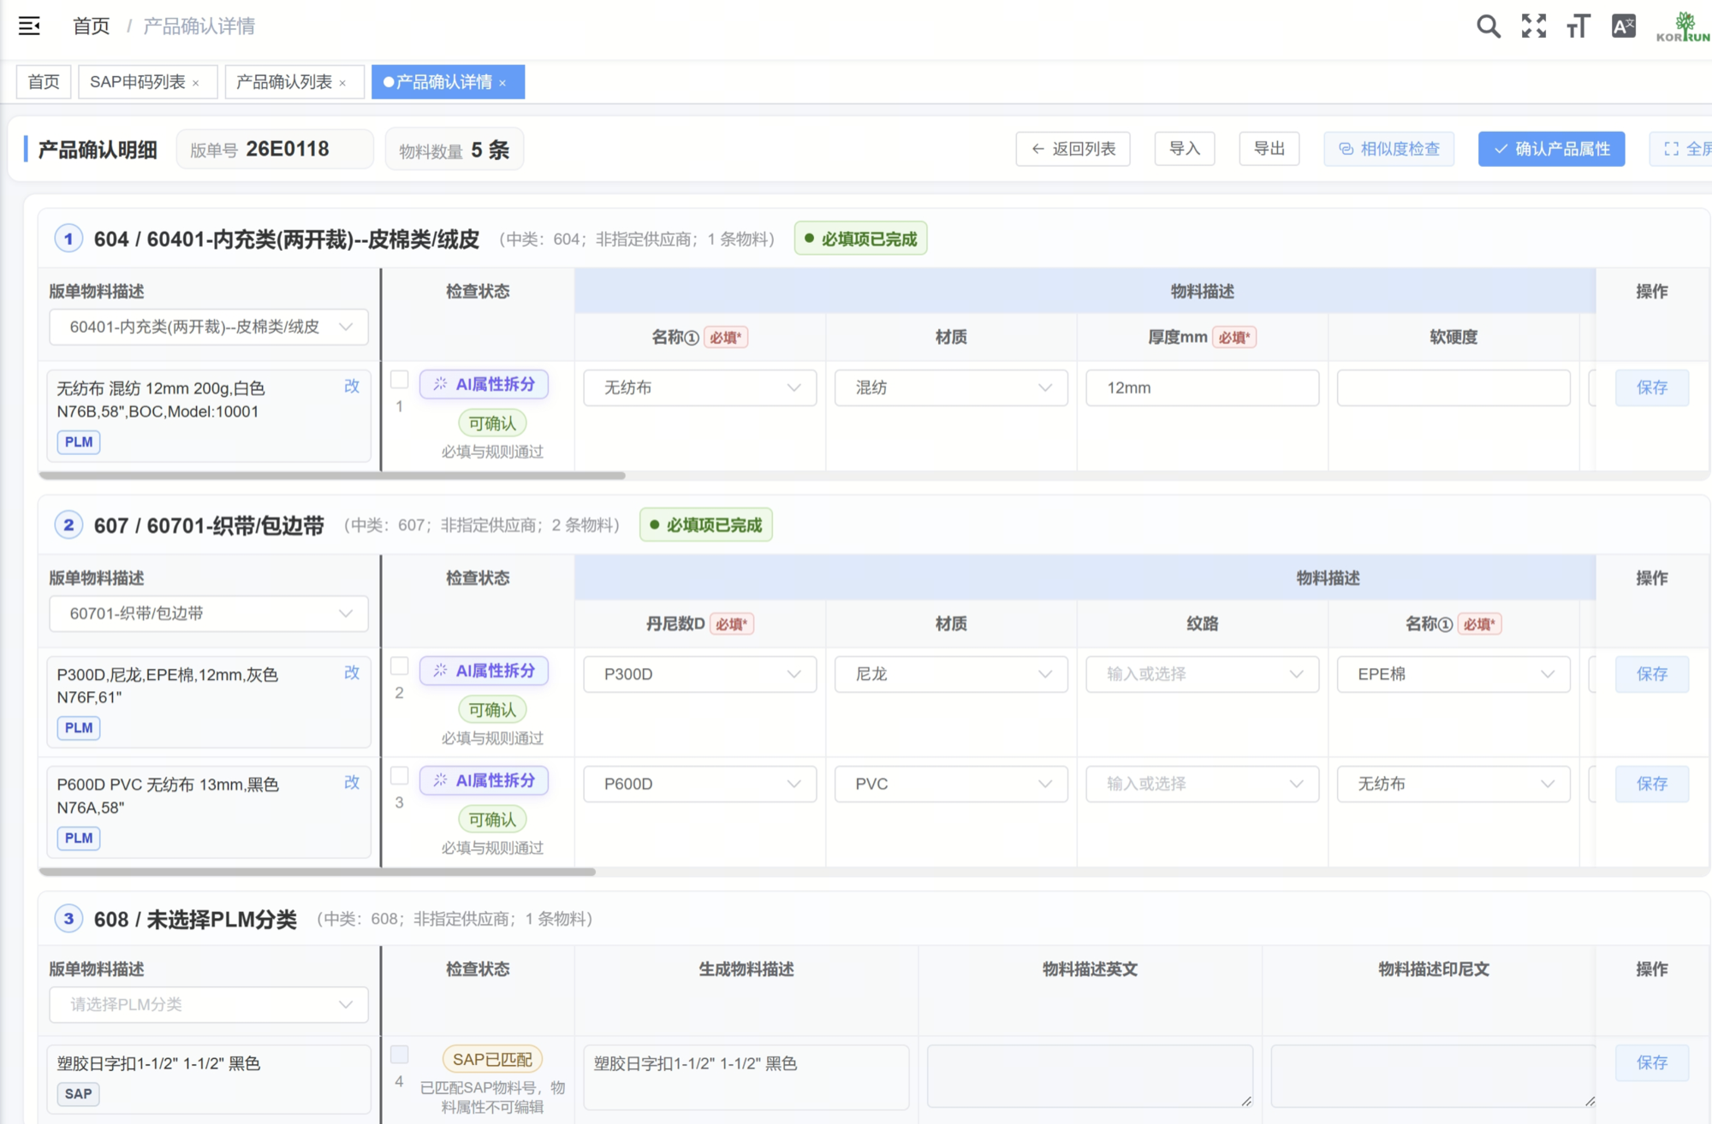The width and height of the screenshot is (1712, 1124).
Task: Click the PLM tag under P300D description
Action: 79,728
